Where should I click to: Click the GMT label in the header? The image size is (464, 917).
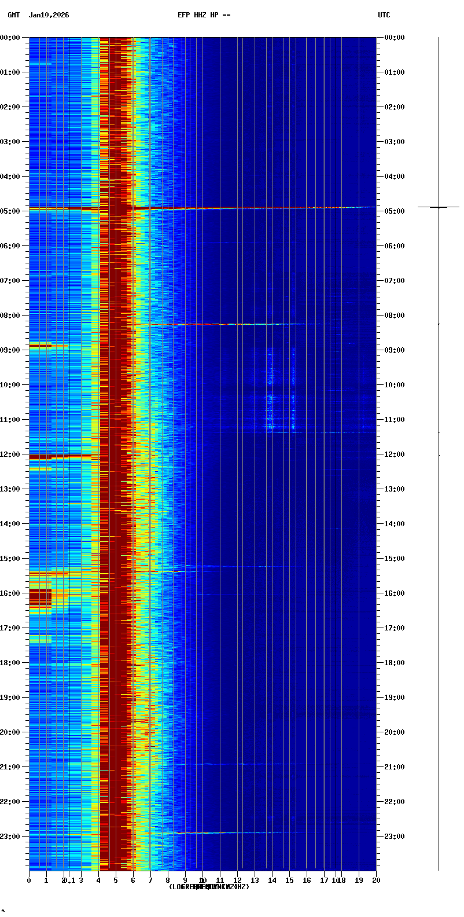(x=13, y=15)
